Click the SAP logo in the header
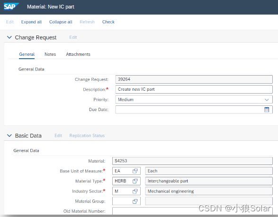This screenshot has height=217, width=278. click(11, 7)
